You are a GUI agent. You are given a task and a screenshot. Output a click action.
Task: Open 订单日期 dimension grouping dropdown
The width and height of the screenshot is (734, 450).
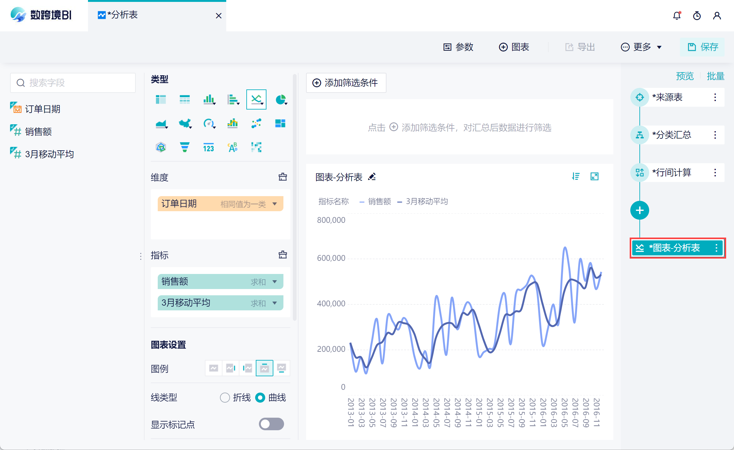(275, 204)
